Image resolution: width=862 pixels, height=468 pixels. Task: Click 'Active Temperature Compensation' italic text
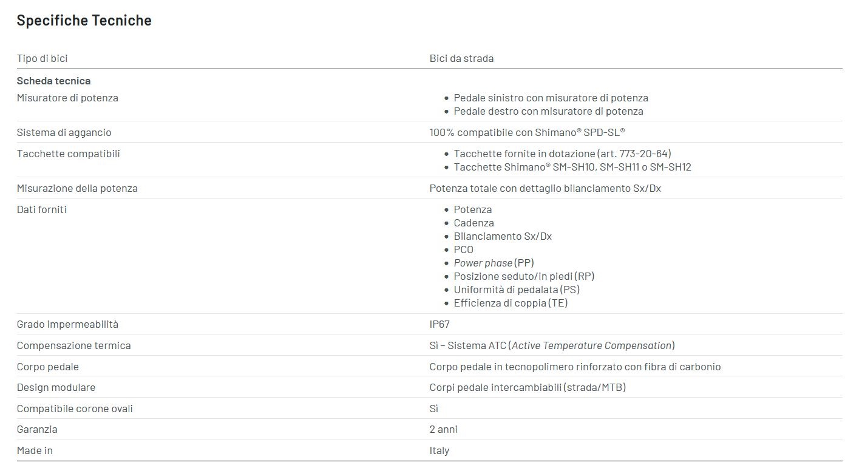click(592, 345)
